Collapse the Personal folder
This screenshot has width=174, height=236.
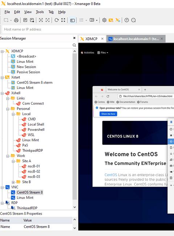pos(8,109)
